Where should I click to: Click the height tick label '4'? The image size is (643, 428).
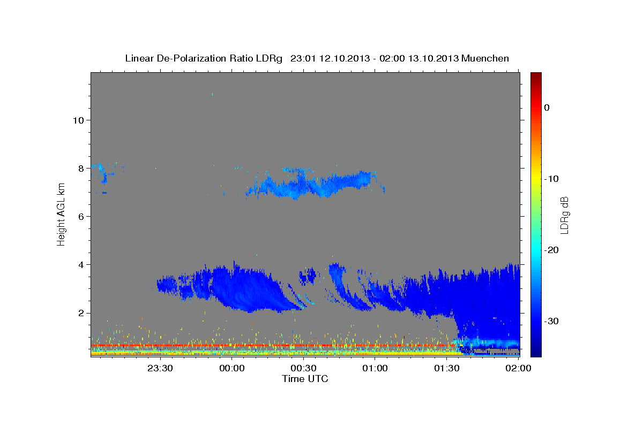pos(81,264)
